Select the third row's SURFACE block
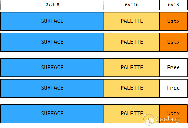This screenshot has height=128, width=188. click(x=52, y=68)
